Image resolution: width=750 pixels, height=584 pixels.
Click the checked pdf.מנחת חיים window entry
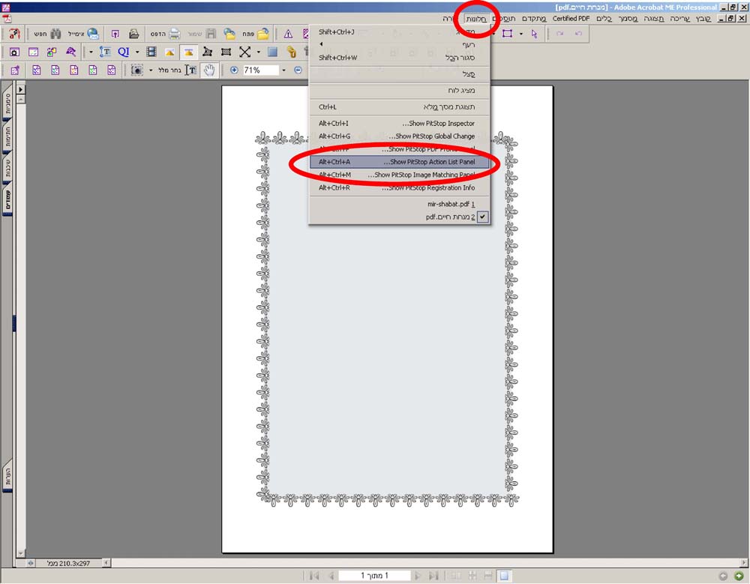[400, 217]
